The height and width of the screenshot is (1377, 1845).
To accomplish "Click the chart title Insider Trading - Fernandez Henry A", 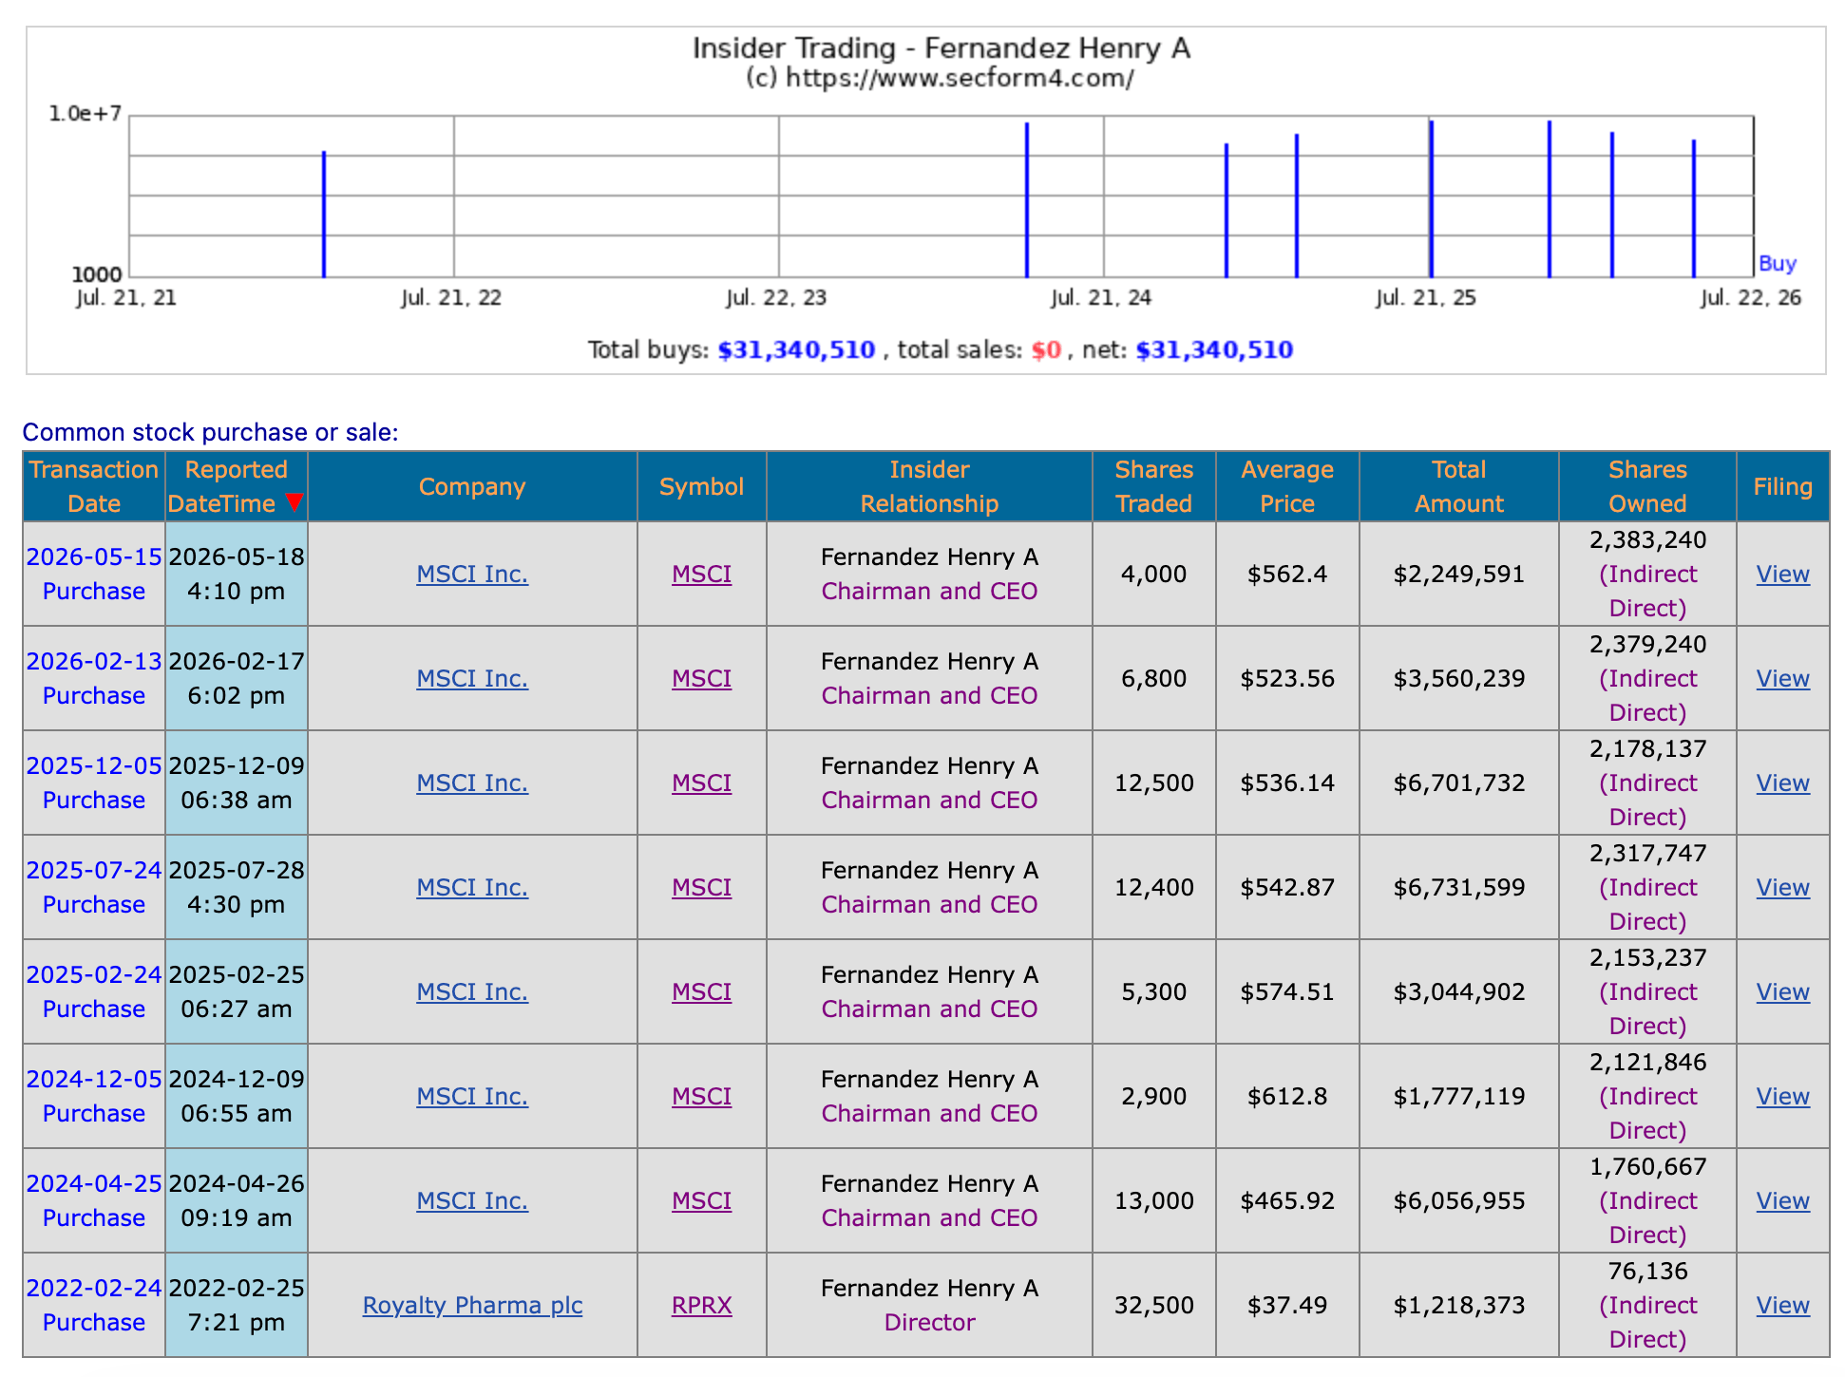I will (941, 47).
